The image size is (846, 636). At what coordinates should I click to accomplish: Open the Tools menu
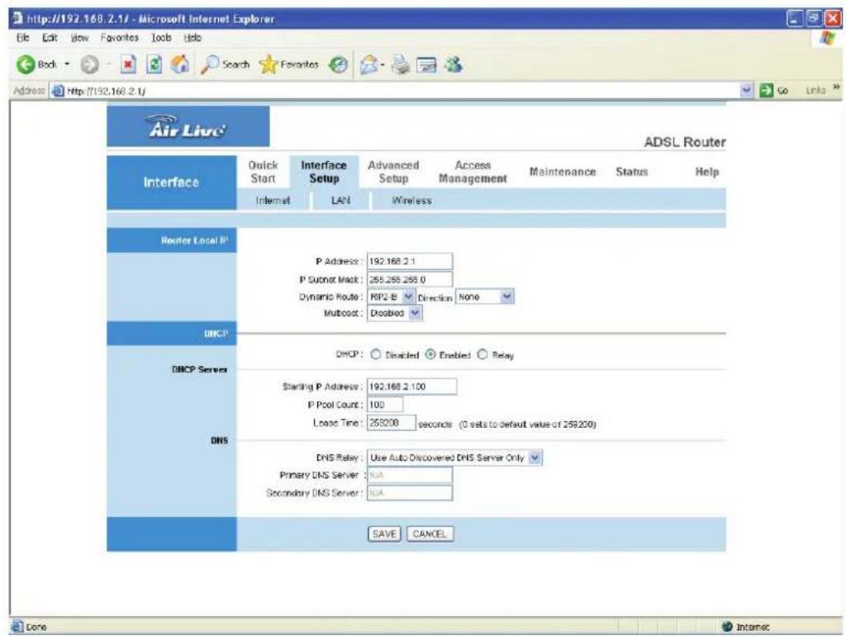(x=161, y=38)
